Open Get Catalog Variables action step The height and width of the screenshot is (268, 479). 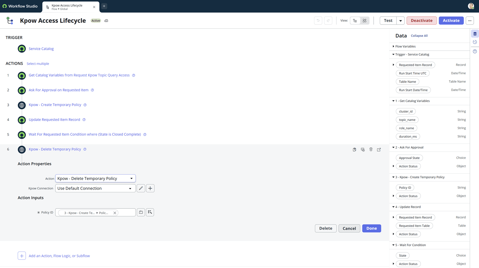click(x=79, y=75)
